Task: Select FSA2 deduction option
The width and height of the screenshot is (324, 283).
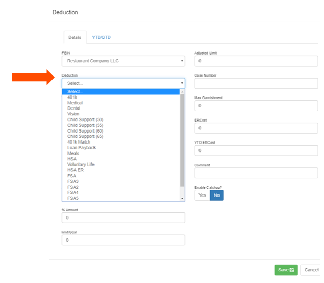Action: [121, 187]
